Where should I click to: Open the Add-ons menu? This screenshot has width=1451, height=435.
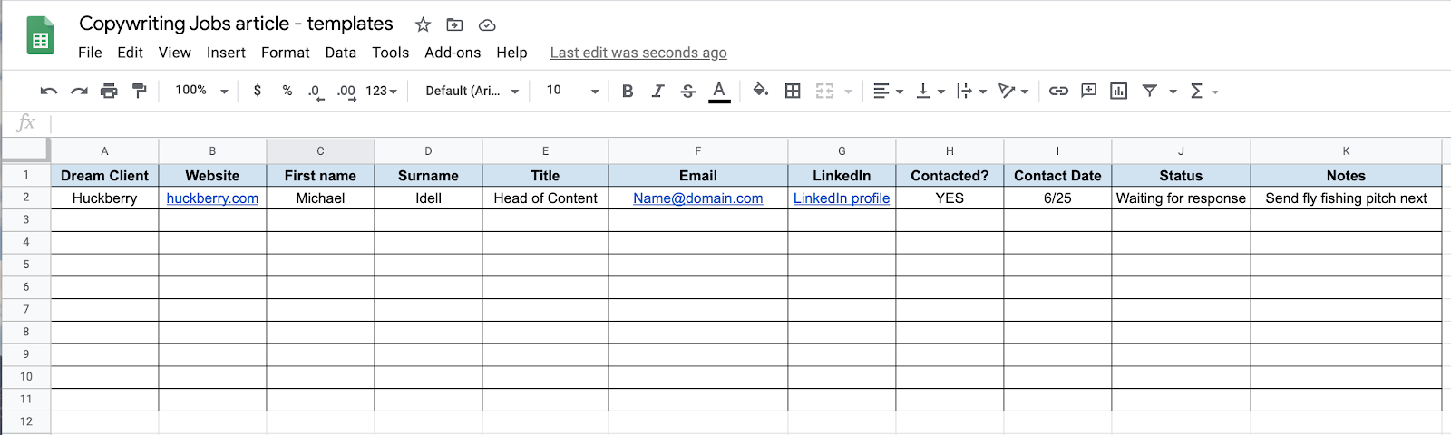pos(453,53)
